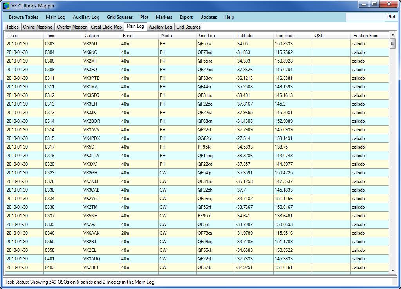
Task: Select latitude -38.401 cell
Action: coord(254,95)
